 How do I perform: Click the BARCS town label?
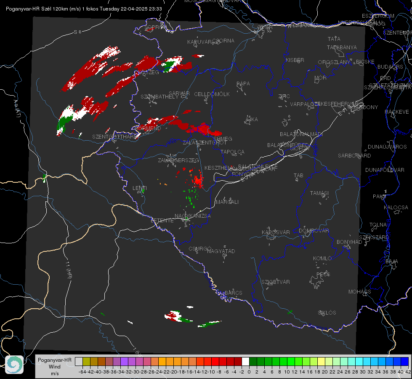click(233, 293)
